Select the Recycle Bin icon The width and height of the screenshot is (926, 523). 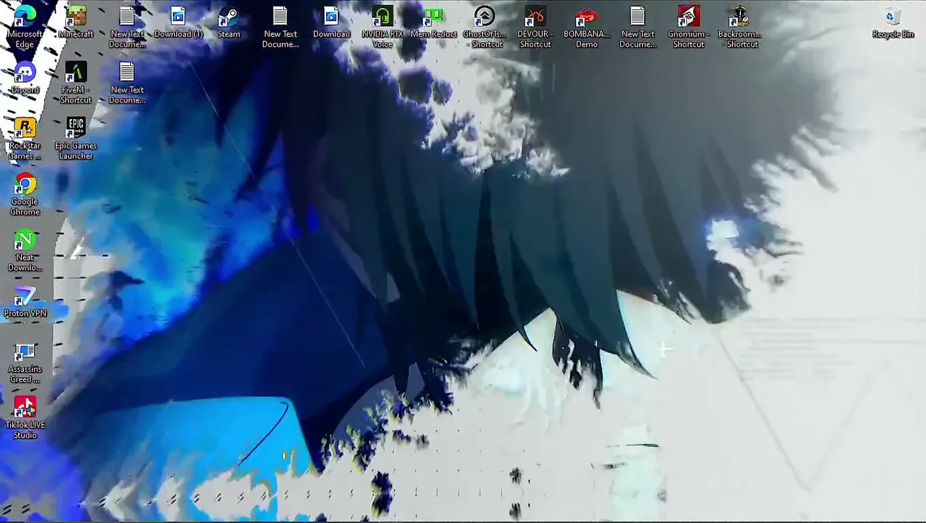pos(893,22)
